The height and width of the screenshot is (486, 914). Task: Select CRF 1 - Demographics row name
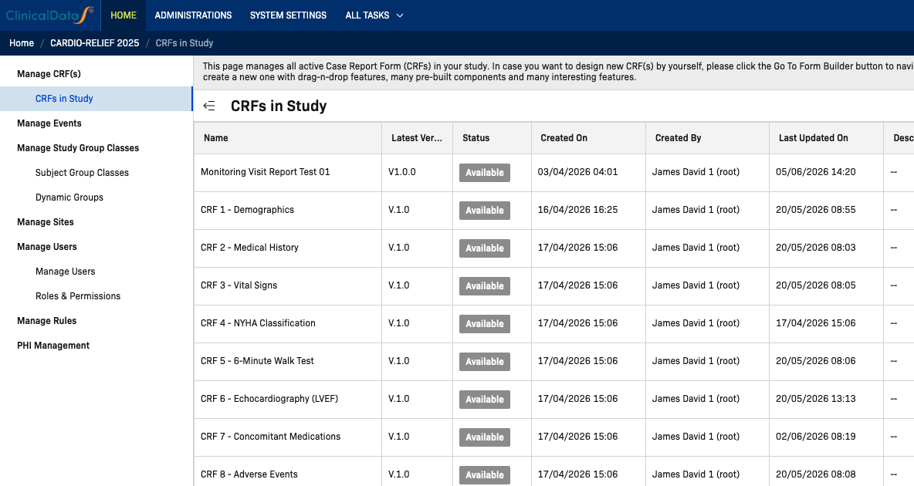pyautogui.click(x=247, y=210)
